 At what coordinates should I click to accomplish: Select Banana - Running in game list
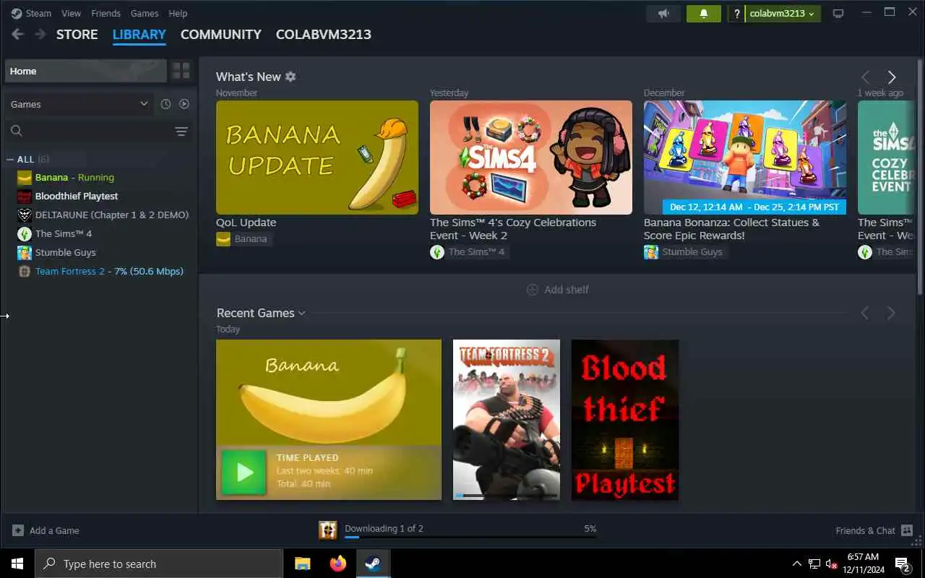(74, 177)
